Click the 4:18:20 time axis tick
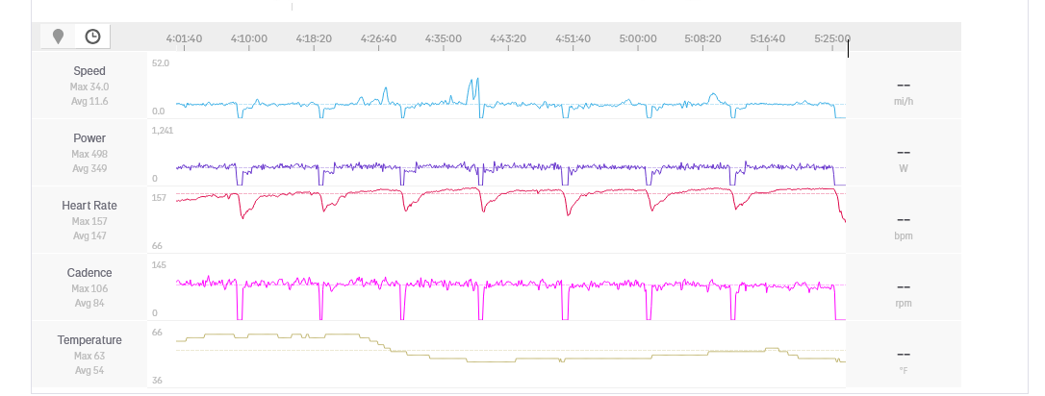 click(x=314, y=38)
